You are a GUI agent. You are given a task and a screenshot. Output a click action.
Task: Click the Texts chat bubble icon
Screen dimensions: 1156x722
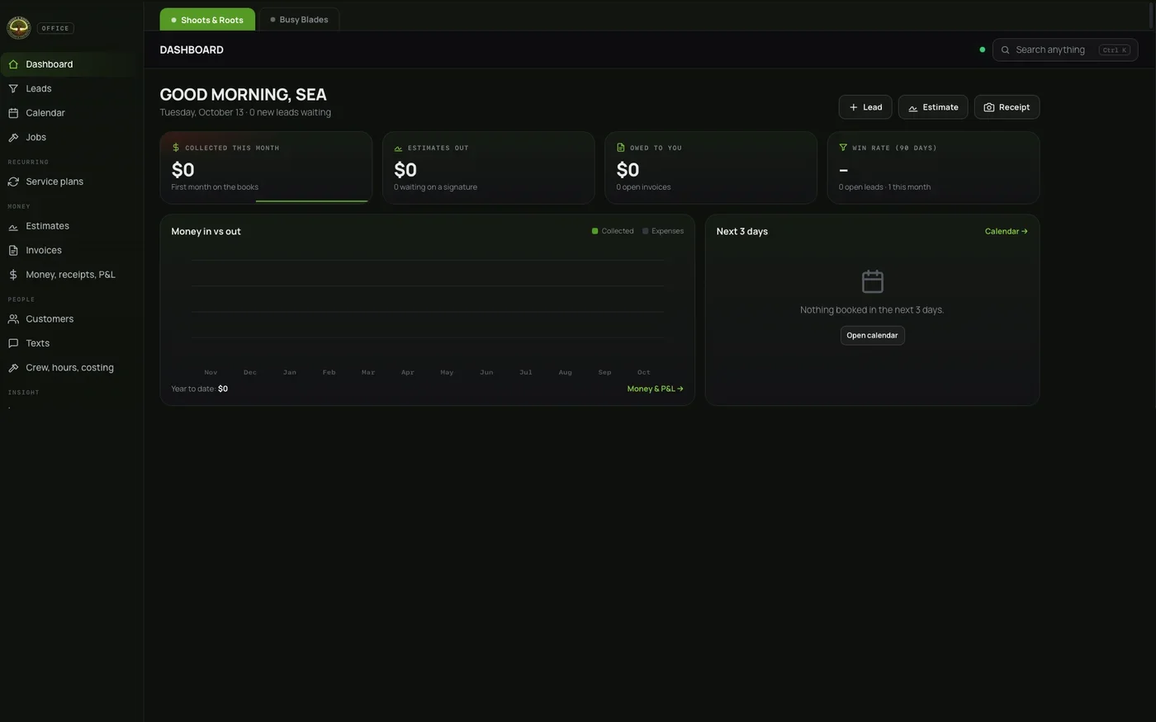pos(13,343)
